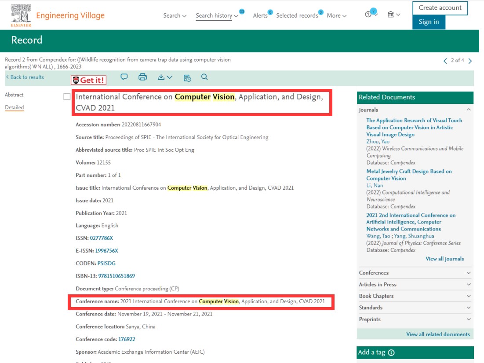Expand the download options arrow
The image size is (484, 363).
(x=169, y=77)
